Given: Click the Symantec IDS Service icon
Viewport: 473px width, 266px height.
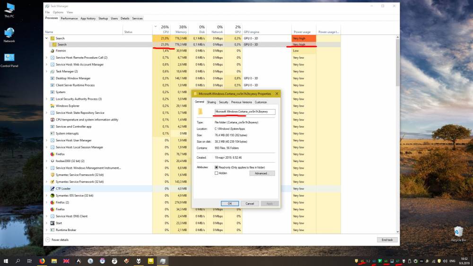Looking at the screenshot, I should [53, 196].
